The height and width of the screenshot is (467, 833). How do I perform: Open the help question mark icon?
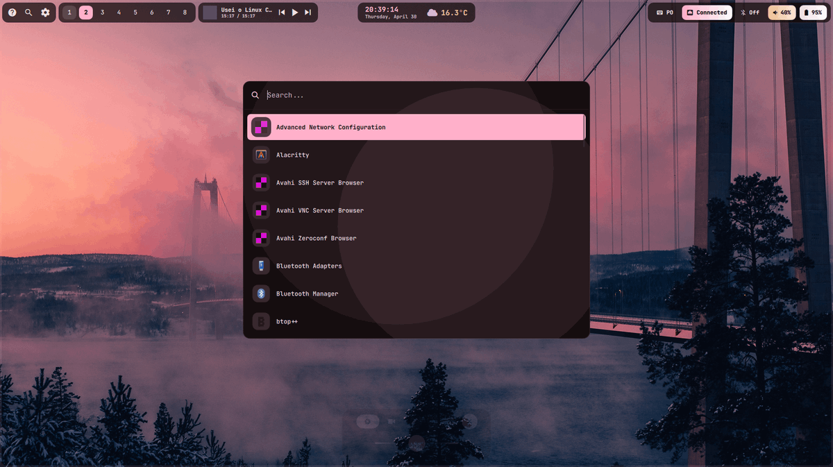(12, 12)
